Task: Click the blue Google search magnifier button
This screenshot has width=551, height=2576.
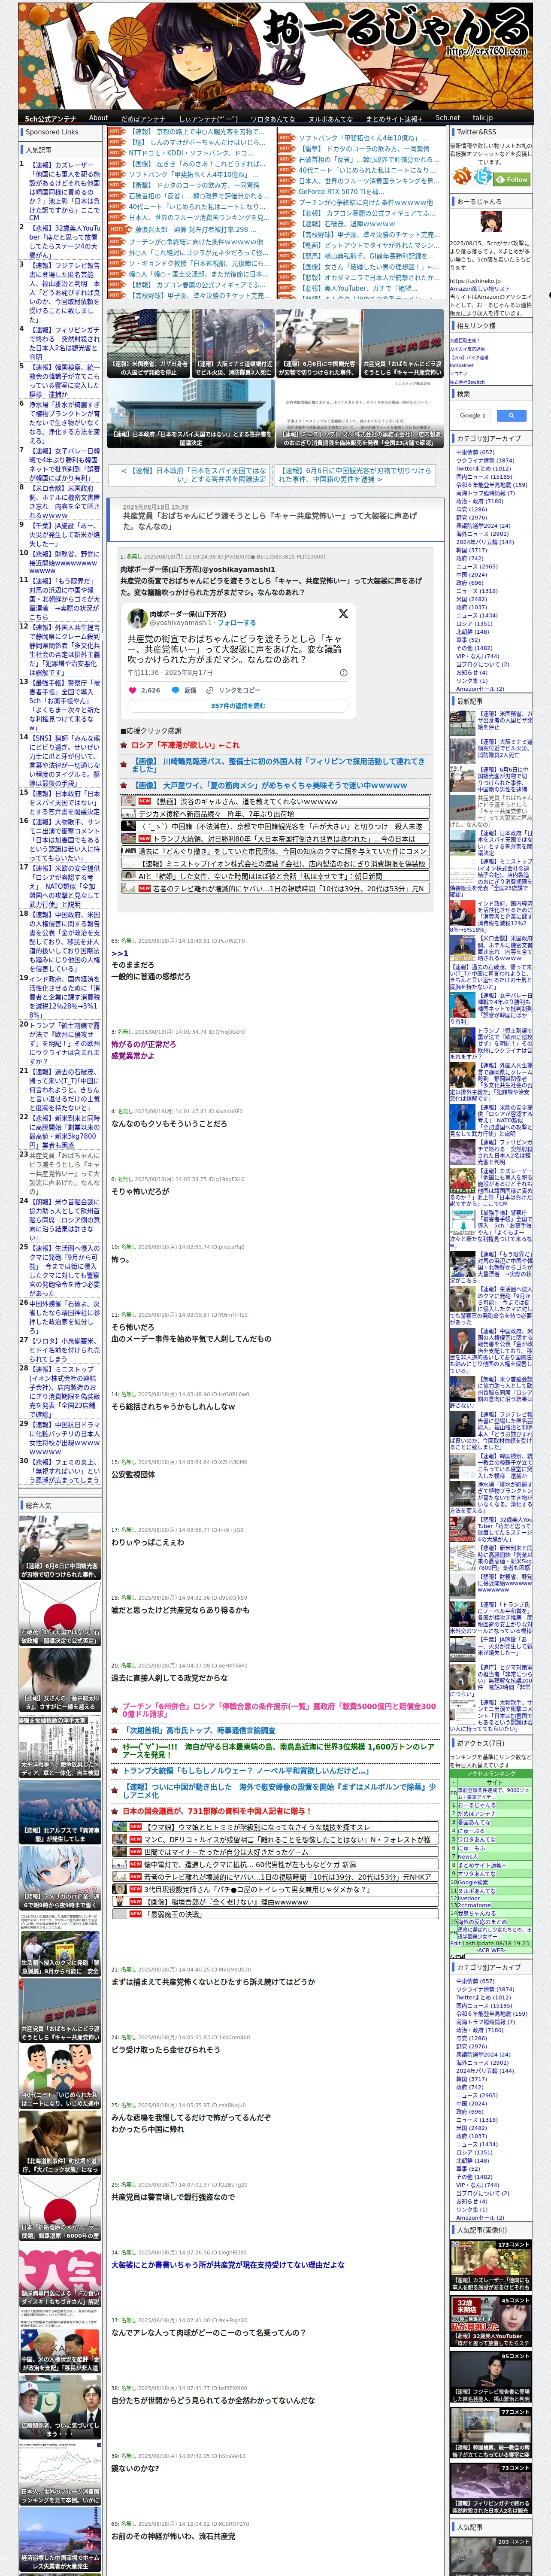Action: coord(511,415)
